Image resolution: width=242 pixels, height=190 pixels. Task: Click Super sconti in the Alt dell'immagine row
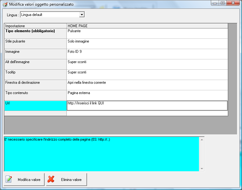point(147,64)
